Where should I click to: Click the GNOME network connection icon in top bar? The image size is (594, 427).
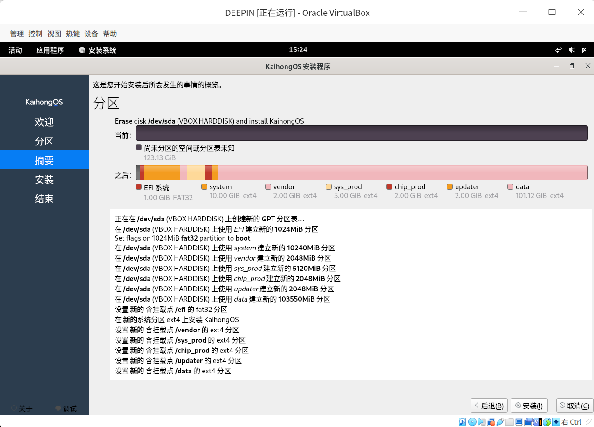coord(559,50)
